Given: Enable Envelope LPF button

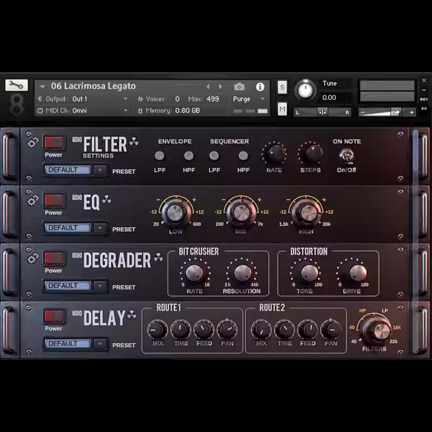Looking at the screenshot, I should point(159,156).
